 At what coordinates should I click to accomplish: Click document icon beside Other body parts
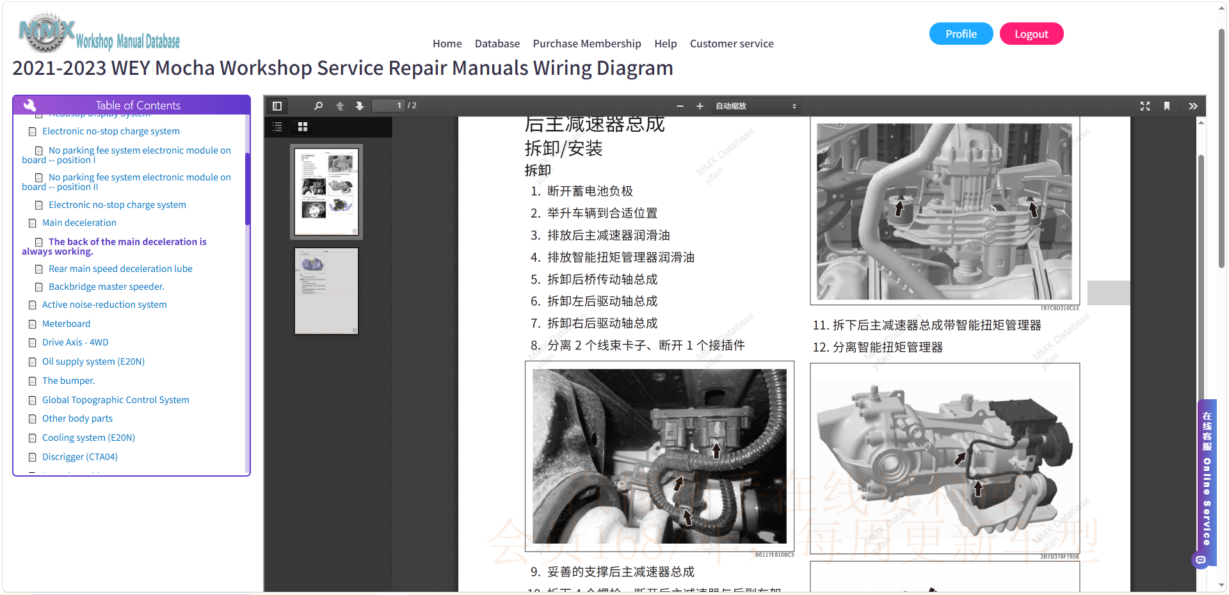32,419
